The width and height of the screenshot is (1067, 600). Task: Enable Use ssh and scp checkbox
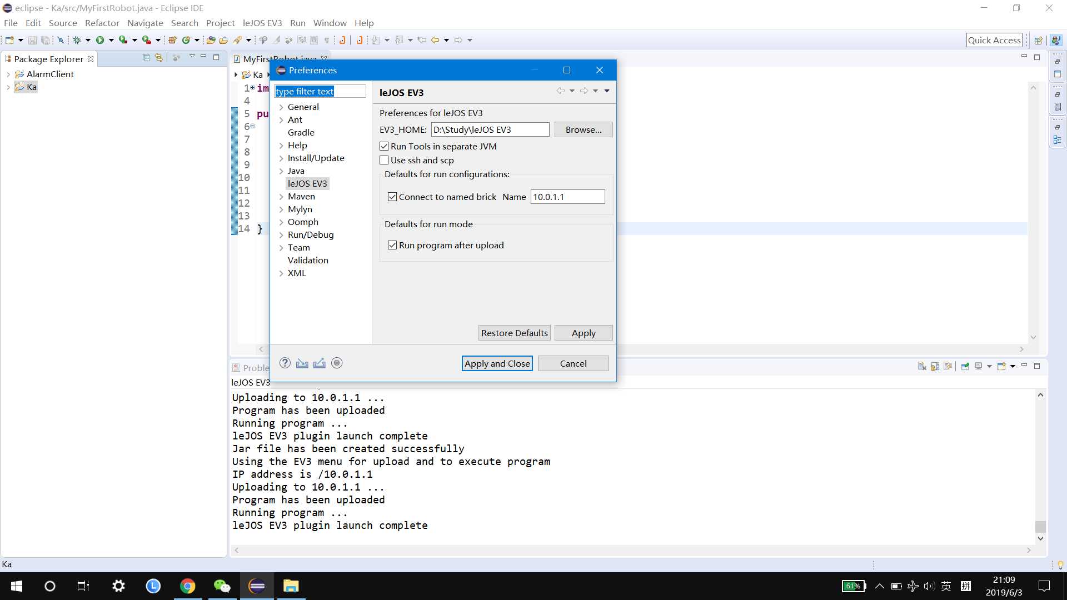tap(384, 160)
